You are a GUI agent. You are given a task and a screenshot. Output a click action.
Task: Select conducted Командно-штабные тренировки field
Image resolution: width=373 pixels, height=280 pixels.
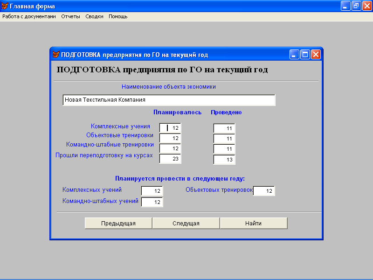click(x=224, y=149)
